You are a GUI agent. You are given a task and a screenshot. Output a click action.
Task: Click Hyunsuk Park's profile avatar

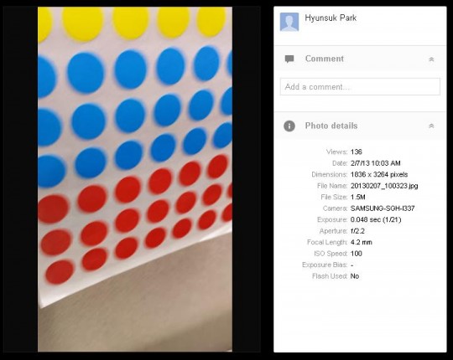[289, 22]
